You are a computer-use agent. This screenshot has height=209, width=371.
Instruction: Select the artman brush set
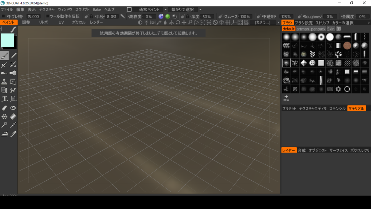[x=303, y=29]
